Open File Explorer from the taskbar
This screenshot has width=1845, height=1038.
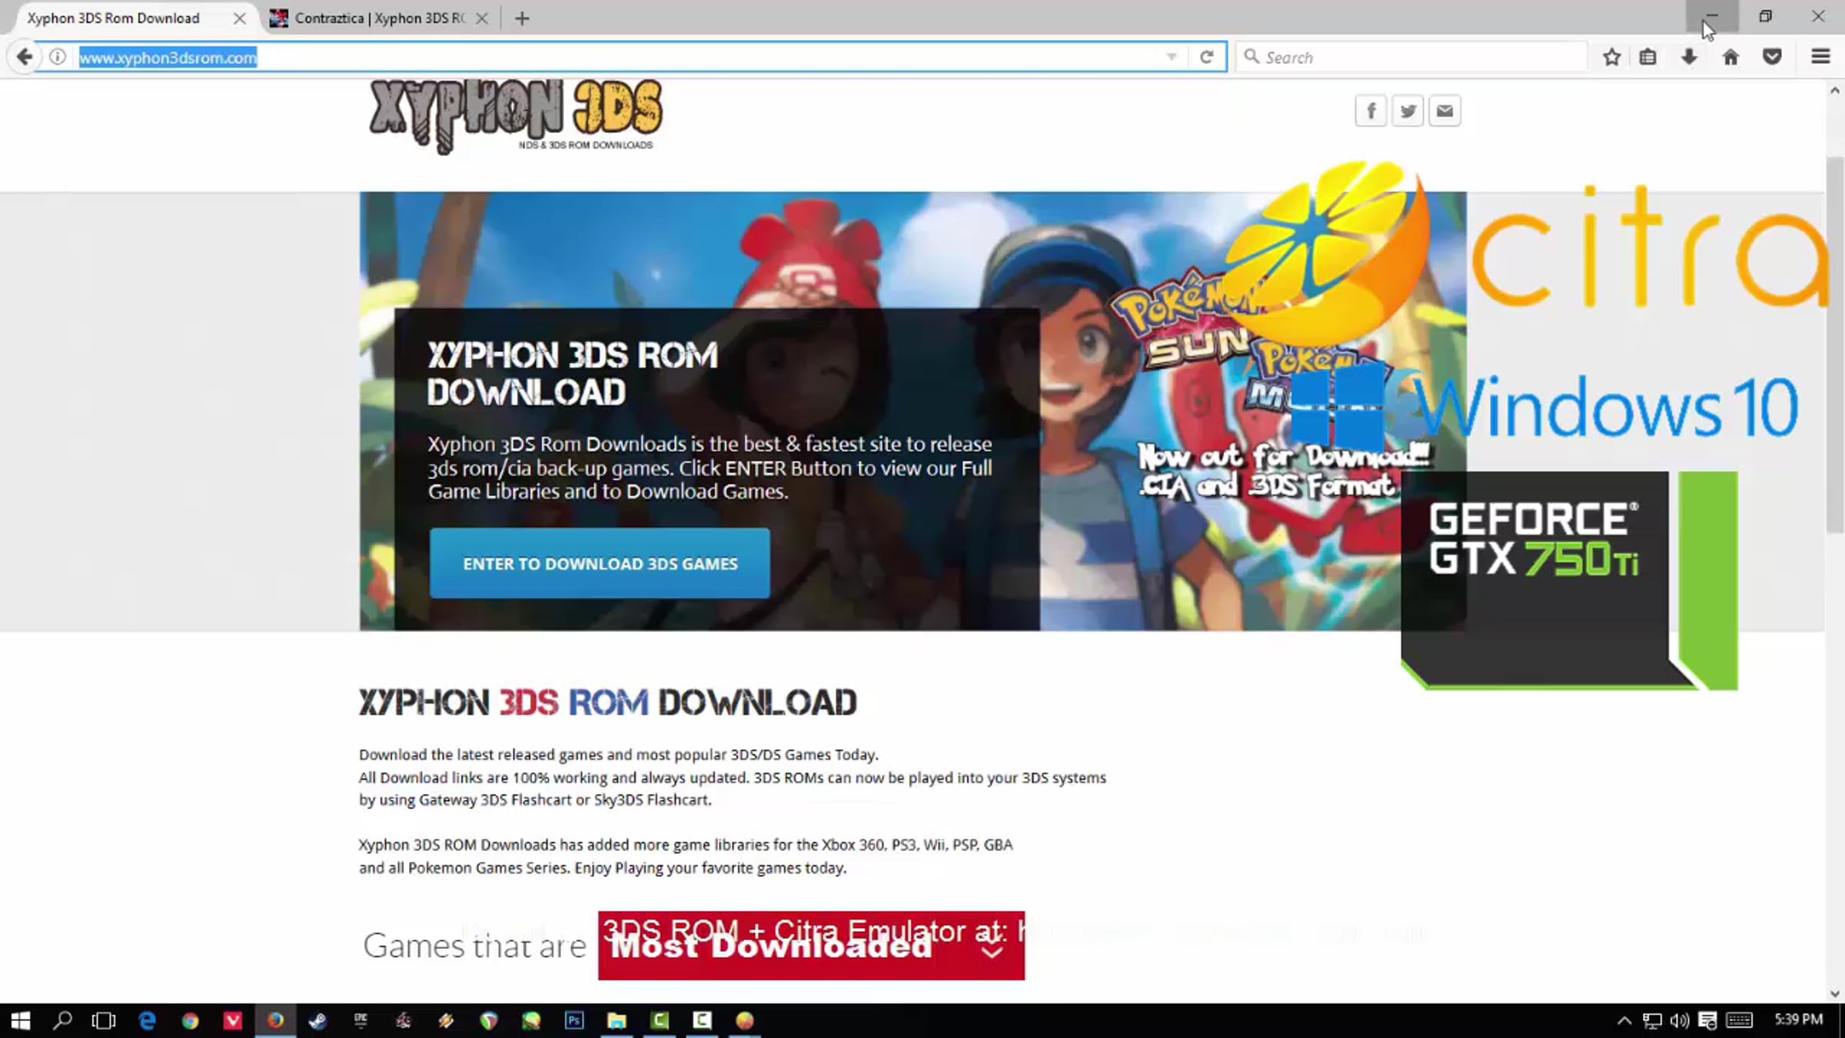pyautogui.click(x=617, y=1020)
